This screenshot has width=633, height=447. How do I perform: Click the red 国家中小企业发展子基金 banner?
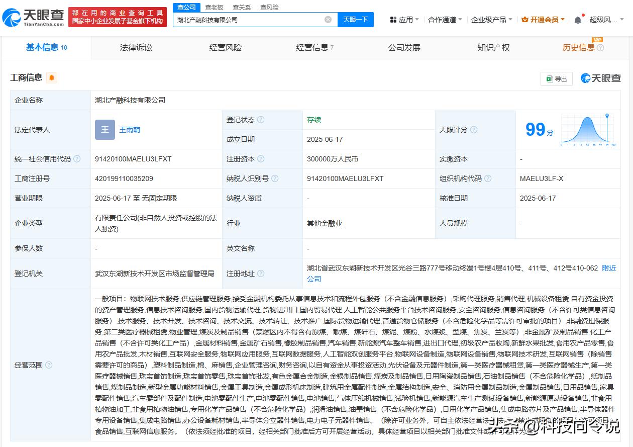click(x=118, y=17)
